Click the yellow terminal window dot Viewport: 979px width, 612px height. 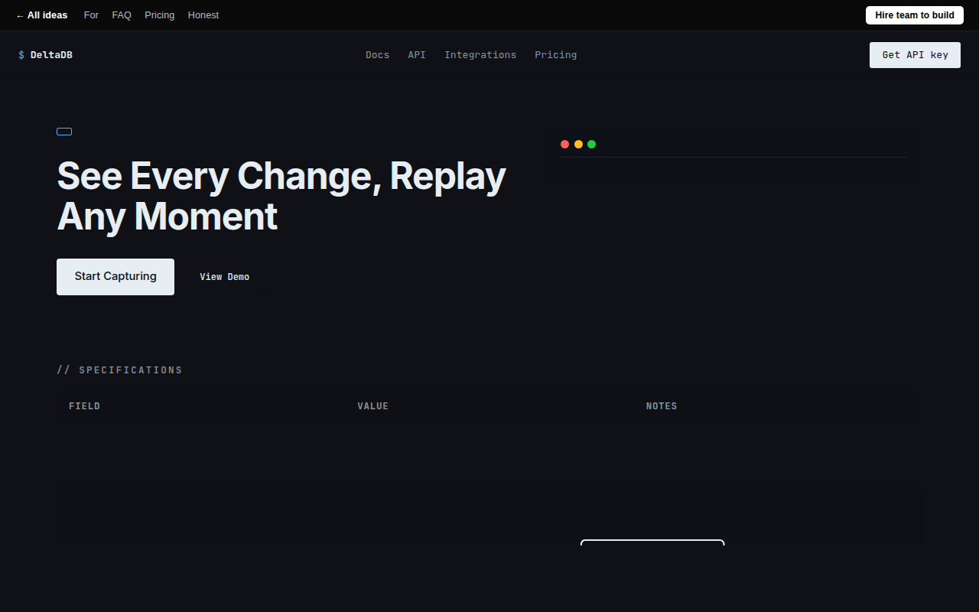[x=578, y=145]
